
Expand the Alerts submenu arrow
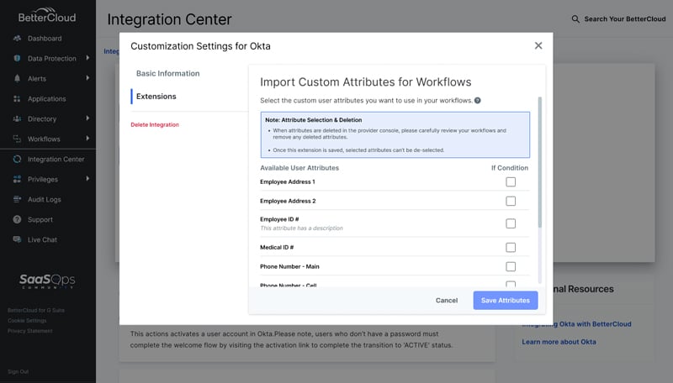tap(87, 77)
